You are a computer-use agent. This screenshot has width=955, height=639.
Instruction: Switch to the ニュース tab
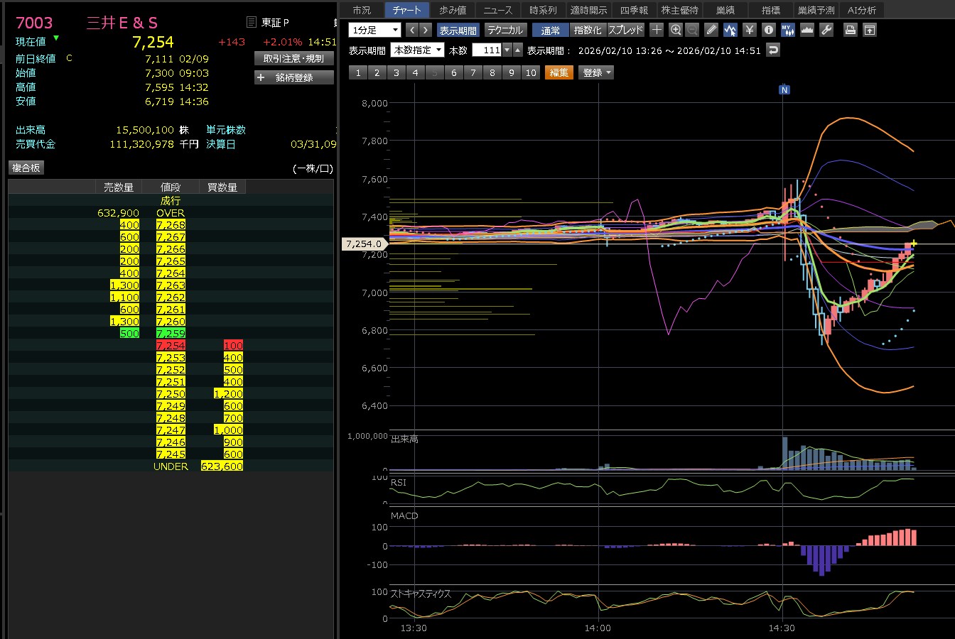pos(497,10)
